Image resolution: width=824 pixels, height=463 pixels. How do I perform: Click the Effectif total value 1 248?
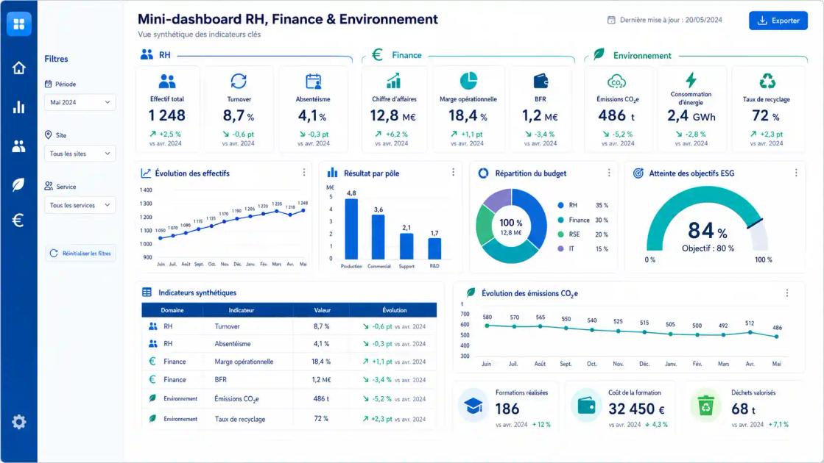(166, 115)
